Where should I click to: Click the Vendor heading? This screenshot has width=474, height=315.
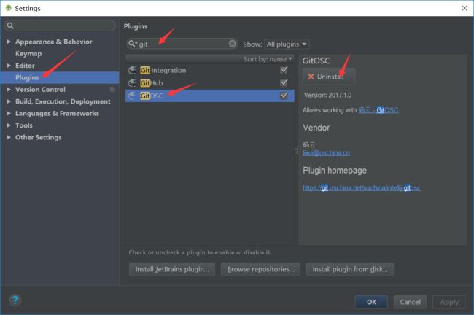316,128
